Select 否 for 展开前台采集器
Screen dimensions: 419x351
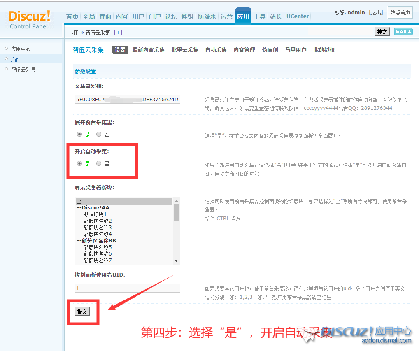tap(99, 135)
